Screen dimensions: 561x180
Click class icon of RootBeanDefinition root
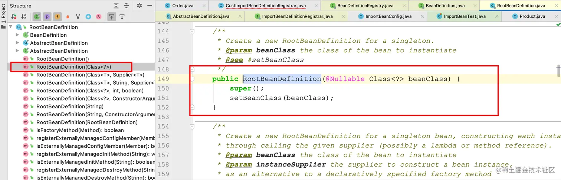coord(19,27)
